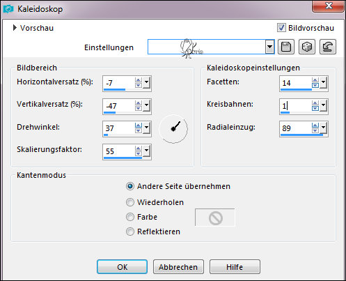Image resolution: width=346 pixels, height=281 pixels.
Task: Open Kreisbahnen slider dropdown arrow
Action: [x=323, y=106]
